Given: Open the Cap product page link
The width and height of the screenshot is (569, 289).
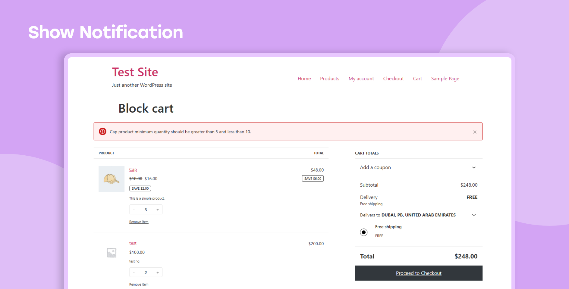Looking at the screenshot, I should (x=133, y=169).
